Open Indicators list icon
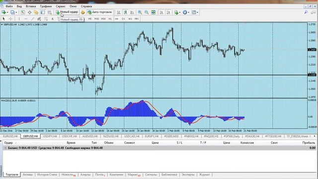The width and height of the screenshot is (318, 179). coord(176,12)
